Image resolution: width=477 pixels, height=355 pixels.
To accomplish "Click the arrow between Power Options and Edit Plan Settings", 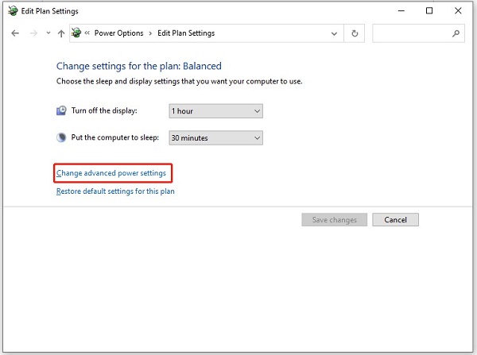I will (x=150, y=33).
